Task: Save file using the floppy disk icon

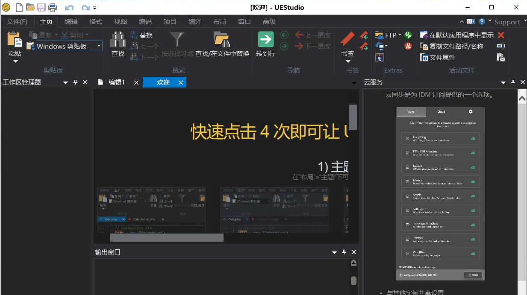Action: coord(41,7)
